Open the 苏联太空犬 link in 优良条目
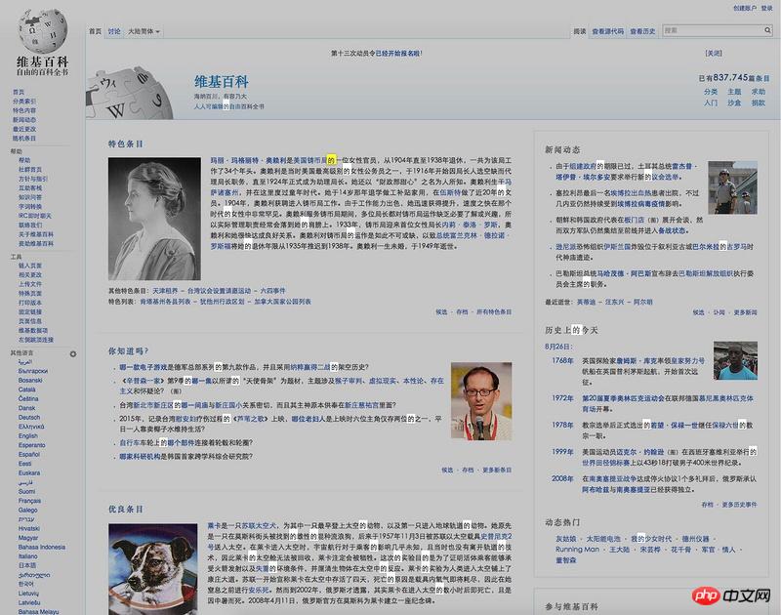Viewport: 781px width, 615px height. (x=259, y=525)
